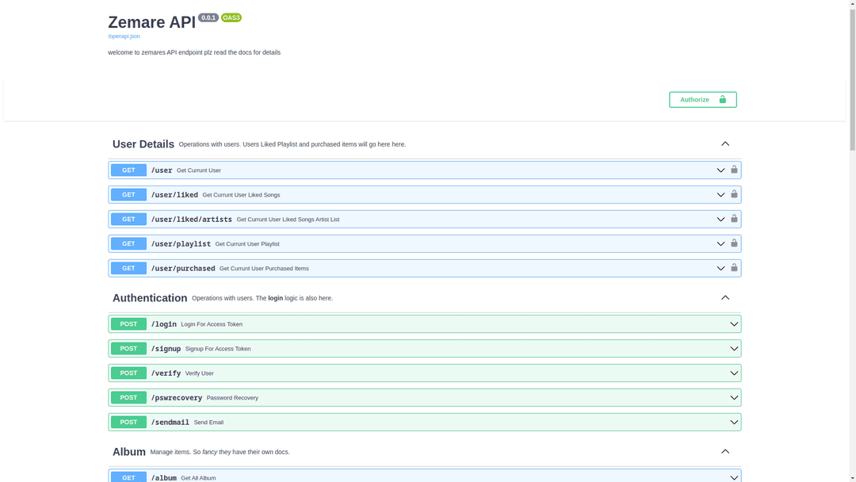
Task: Click the padlock icon on /user/playlist
Action: coord(733,243)
